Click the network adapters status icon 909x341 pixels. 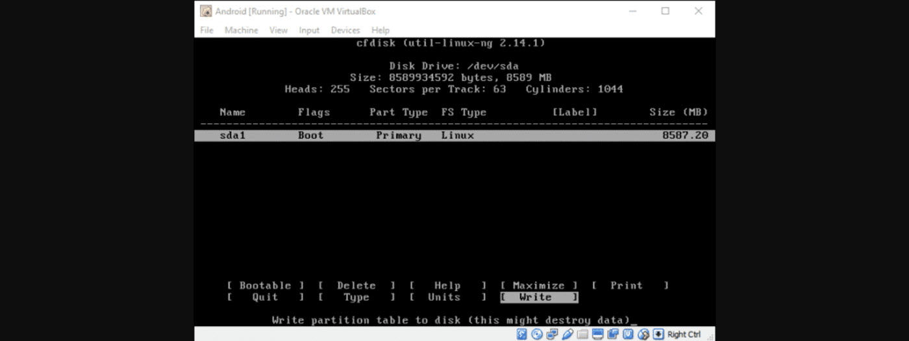point(552,335)
